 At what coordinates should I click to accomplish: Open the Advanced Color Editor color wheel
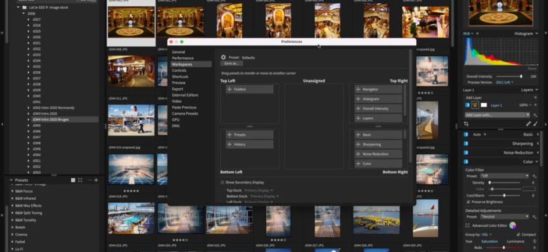513,226
